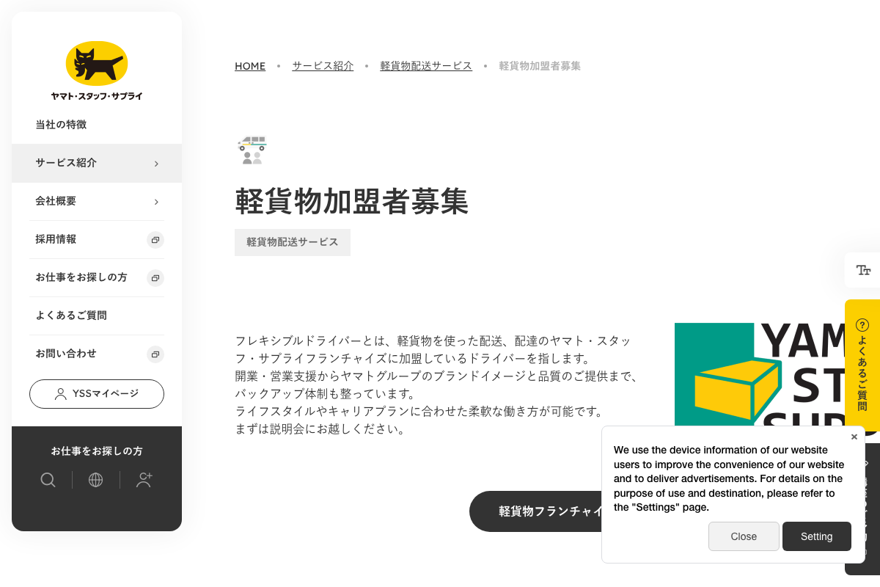Click the external link icon beside お仕事をお探しの方
The width and height of the screenshot is (880, 587).
tap(155, 278)
